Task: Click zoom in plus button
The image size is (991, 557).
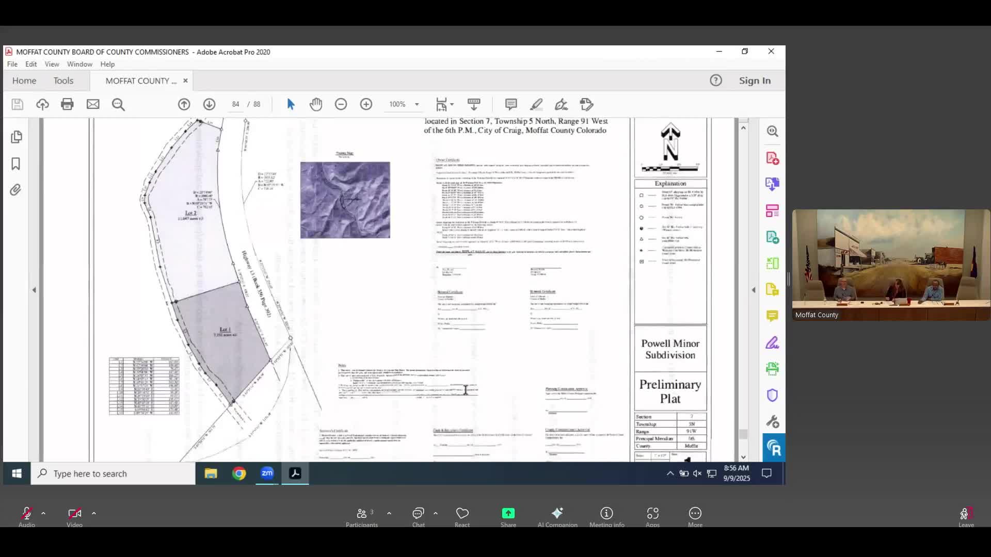Action: coord(366,104)
